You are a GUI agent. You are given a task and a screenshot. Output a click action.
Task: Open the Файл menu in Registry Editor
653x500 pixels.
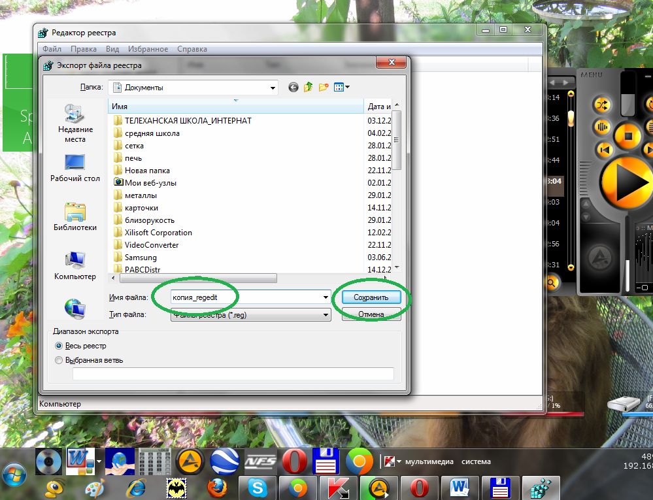(52, 49)
